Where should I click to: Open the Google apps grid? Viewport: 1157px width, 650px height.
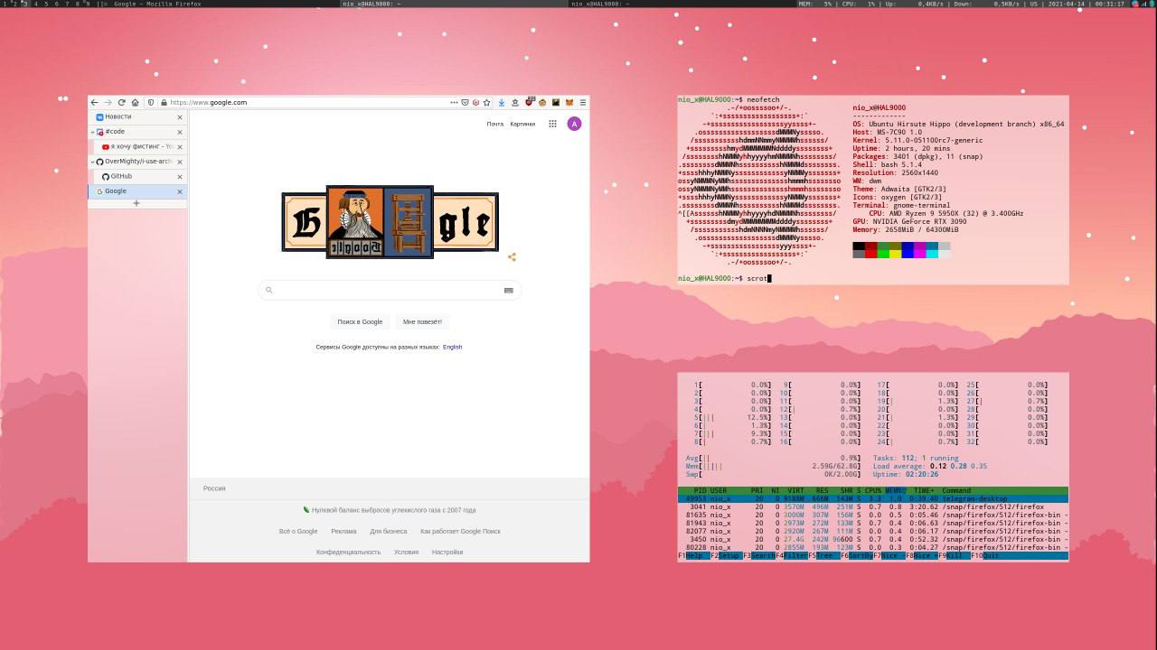552,124
